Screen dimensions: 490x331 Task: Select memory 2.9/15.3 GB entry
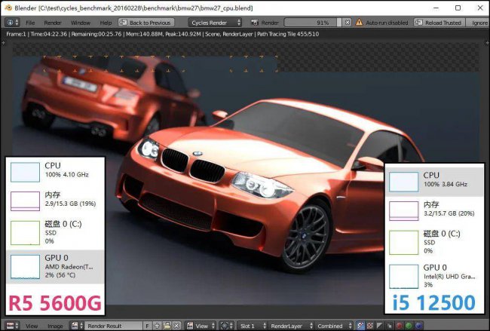55,201
